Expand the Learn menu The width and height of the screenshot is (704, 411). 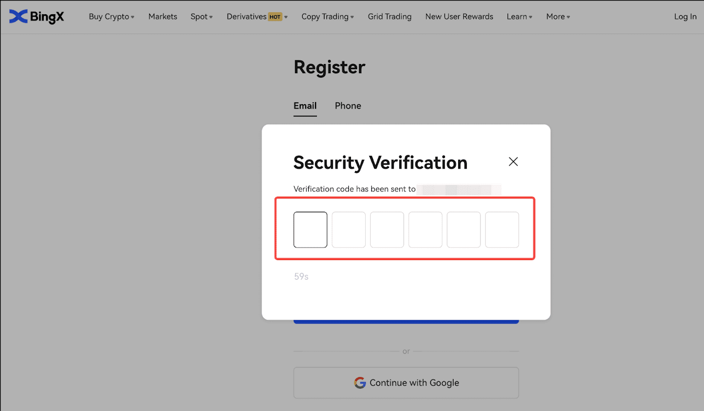(x=519, y=17)
